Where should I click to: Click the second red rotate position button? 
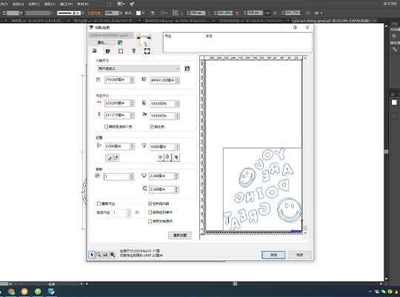coord(116,158)
